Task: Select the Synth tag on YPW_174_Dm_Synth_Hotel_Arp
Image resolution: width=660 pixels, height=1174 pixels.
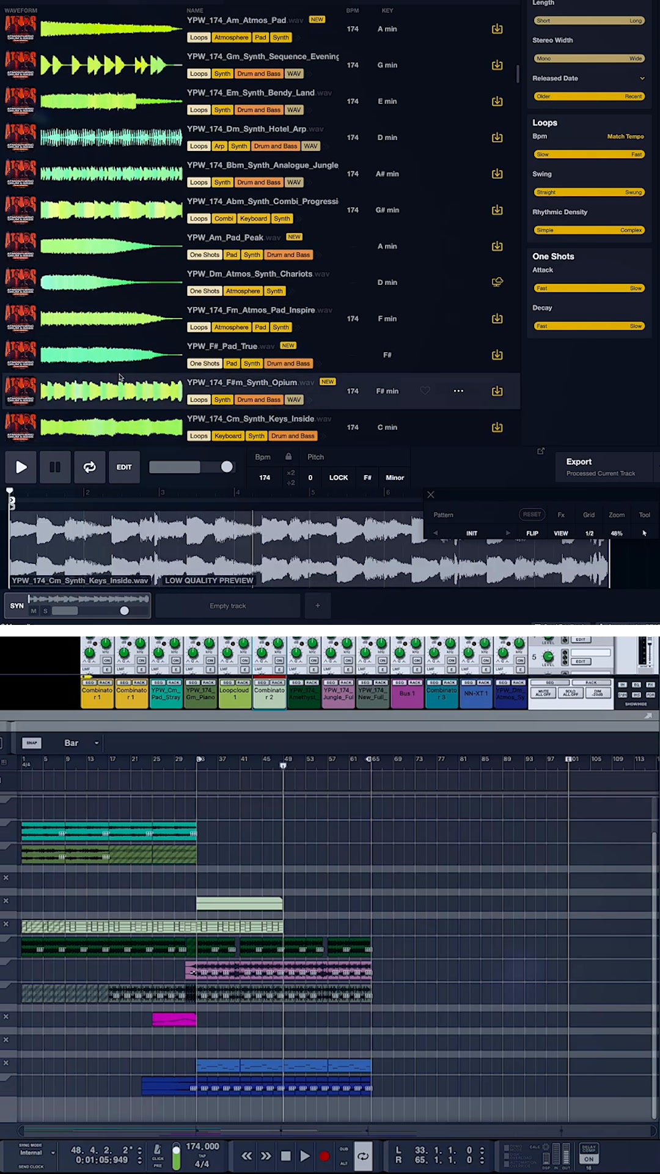Action: point(239,146)
